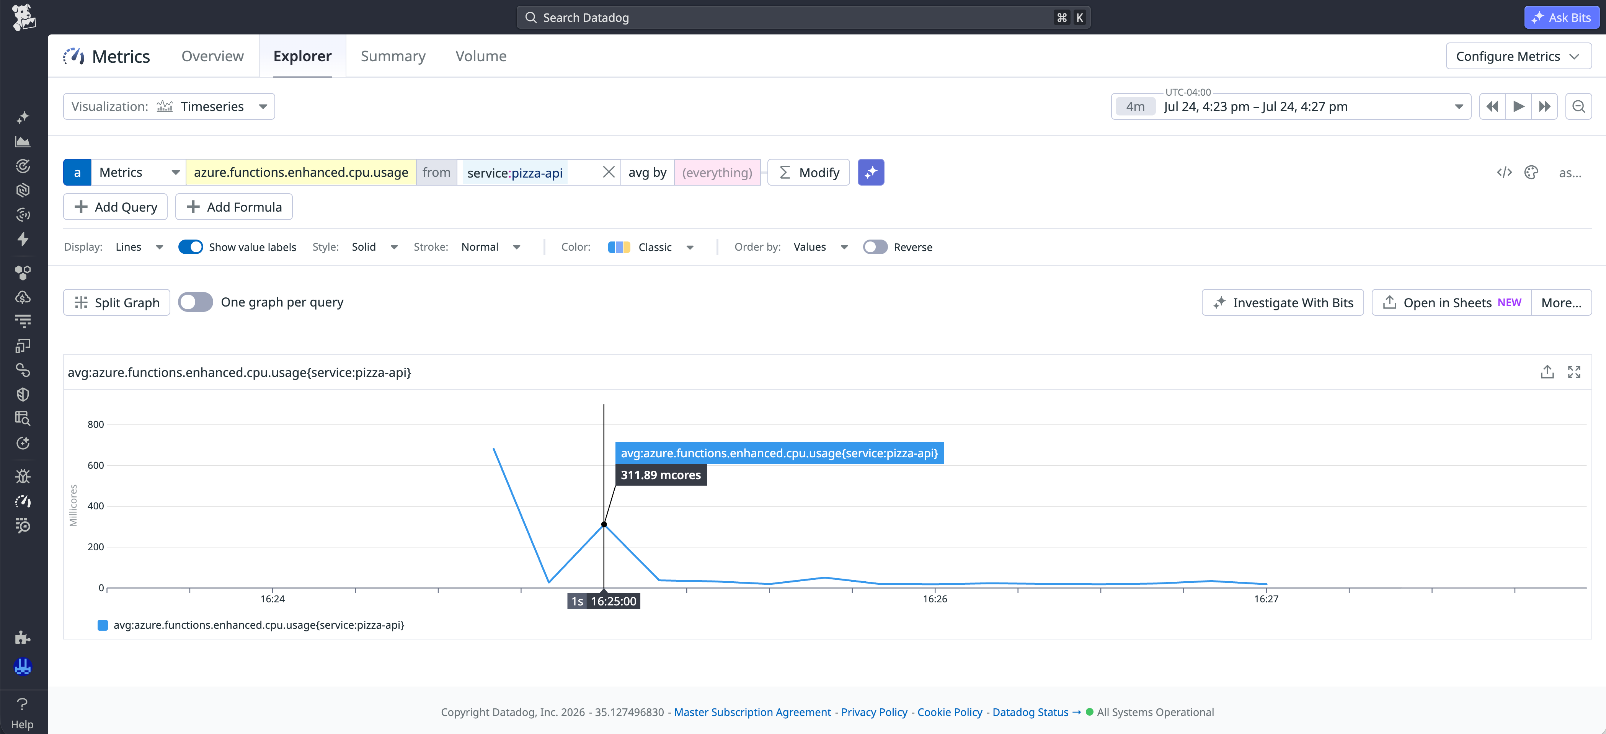The height and width of the screenshot is (734, 1606).
Task: Click the avg by aggregator
Action: click(x=647, y=172)
